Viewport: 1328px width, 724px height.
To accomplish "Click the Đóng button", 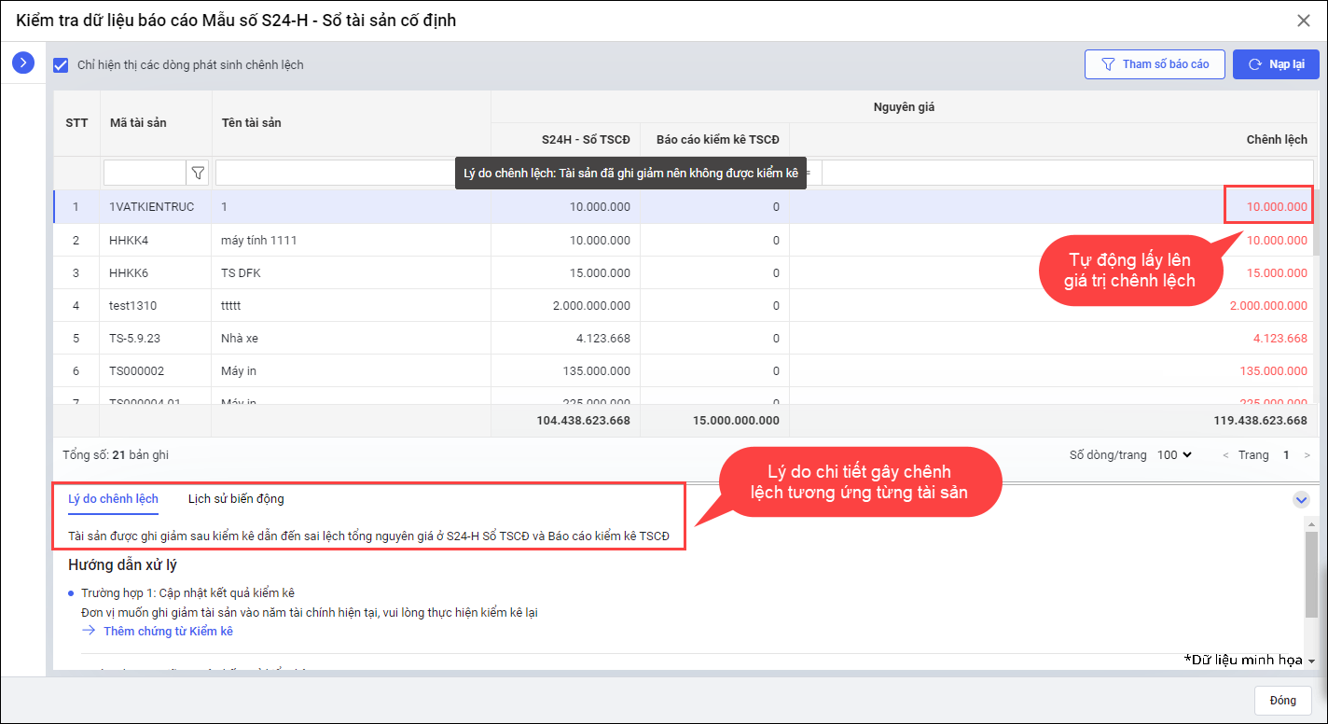I will click(x=1282, y=701).
